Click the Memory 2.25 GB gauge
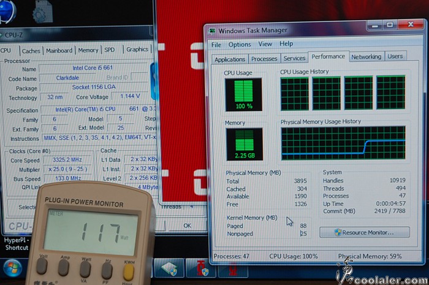The height and width of the screenshot is (285, 429). [245, 144]
